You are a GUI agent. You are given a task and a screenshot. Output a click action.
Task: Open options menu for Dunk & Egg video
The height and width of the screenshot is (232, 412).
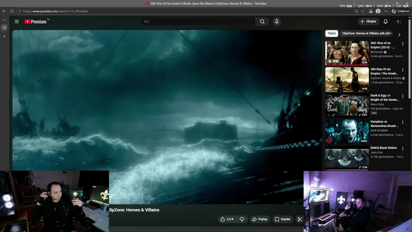pyautogui.click(x=402, y=96)
